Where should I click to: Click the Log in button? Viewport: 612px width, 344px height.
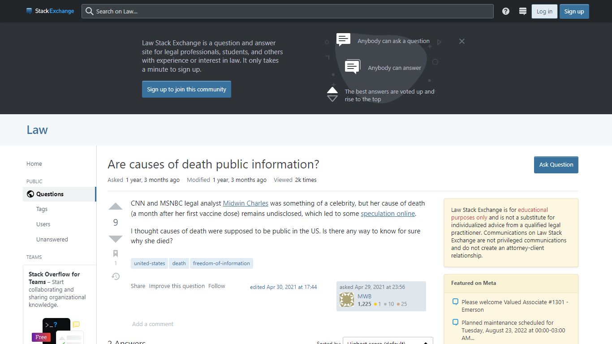544,11
